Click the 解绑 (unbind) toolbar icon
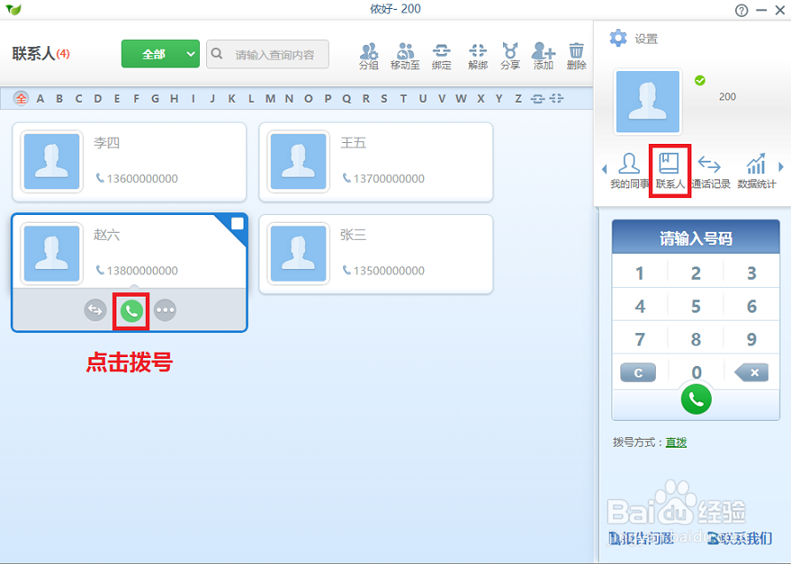Screen dimensions: 791x564 tap(477, 53)
